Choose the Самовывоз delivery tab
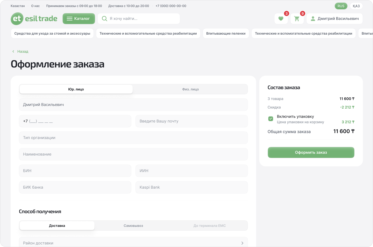373x247 pixels. pyautogui.click(x=133, y=226)
